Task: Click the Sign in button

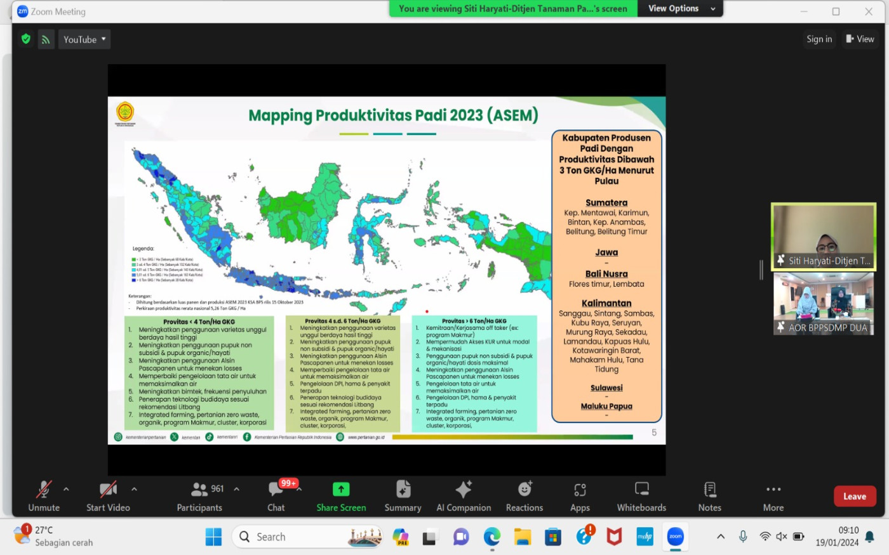Action: (x=819, y=39)
